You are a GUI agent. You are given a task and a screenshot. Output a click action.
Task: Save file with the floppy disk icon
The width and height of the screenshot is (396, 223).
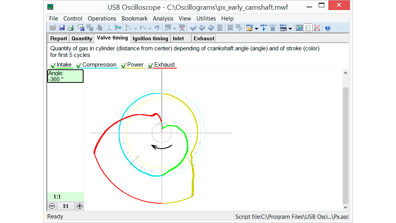(x=62, y=28)
